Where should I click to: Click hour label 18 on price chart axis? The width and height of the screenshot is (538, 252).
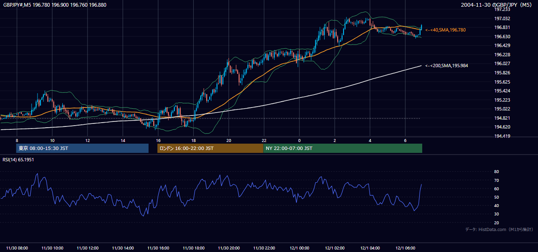coord(194,140)
